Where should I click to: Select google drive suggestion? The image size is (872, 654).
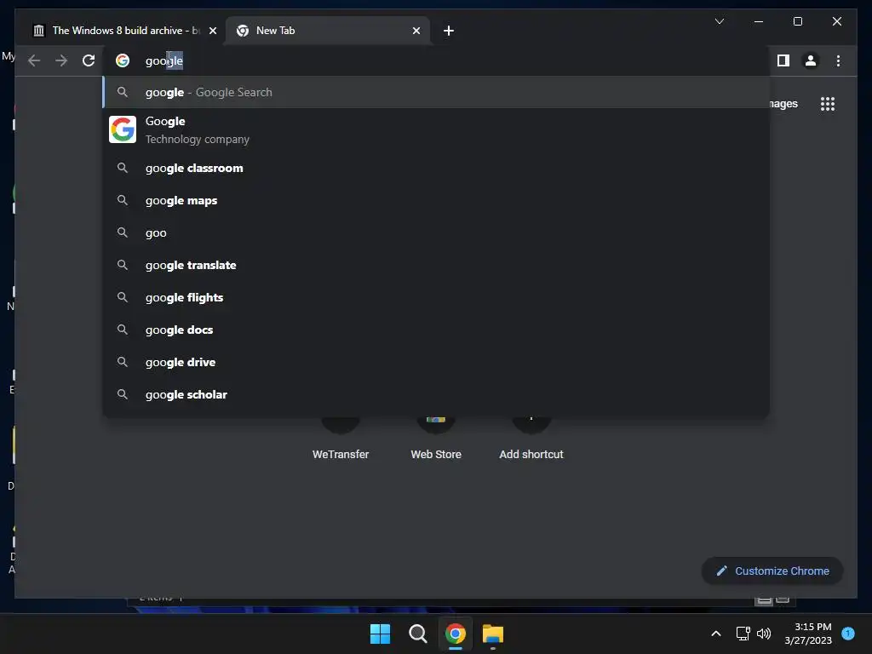click(437, 362)
